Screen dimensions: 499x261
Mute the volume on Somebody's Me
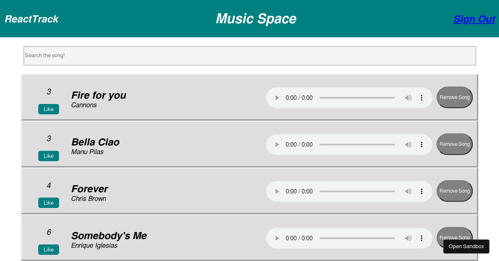408,238
